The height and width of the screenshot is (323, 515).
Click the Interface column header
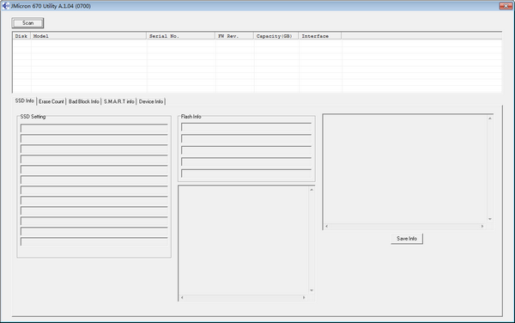tap(320, 36)
